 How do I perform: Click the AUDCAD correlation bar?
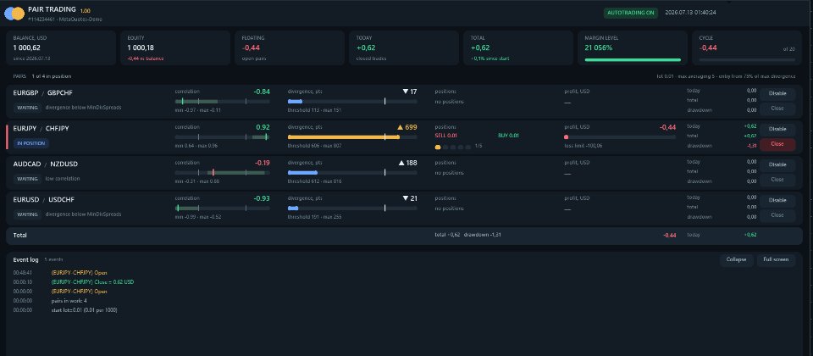223,172
